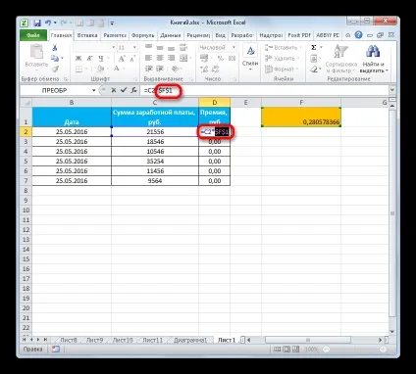Viewport: 416px width, 374px height.
Task: Click the percent style icon
Action: [x=221, y=59]
